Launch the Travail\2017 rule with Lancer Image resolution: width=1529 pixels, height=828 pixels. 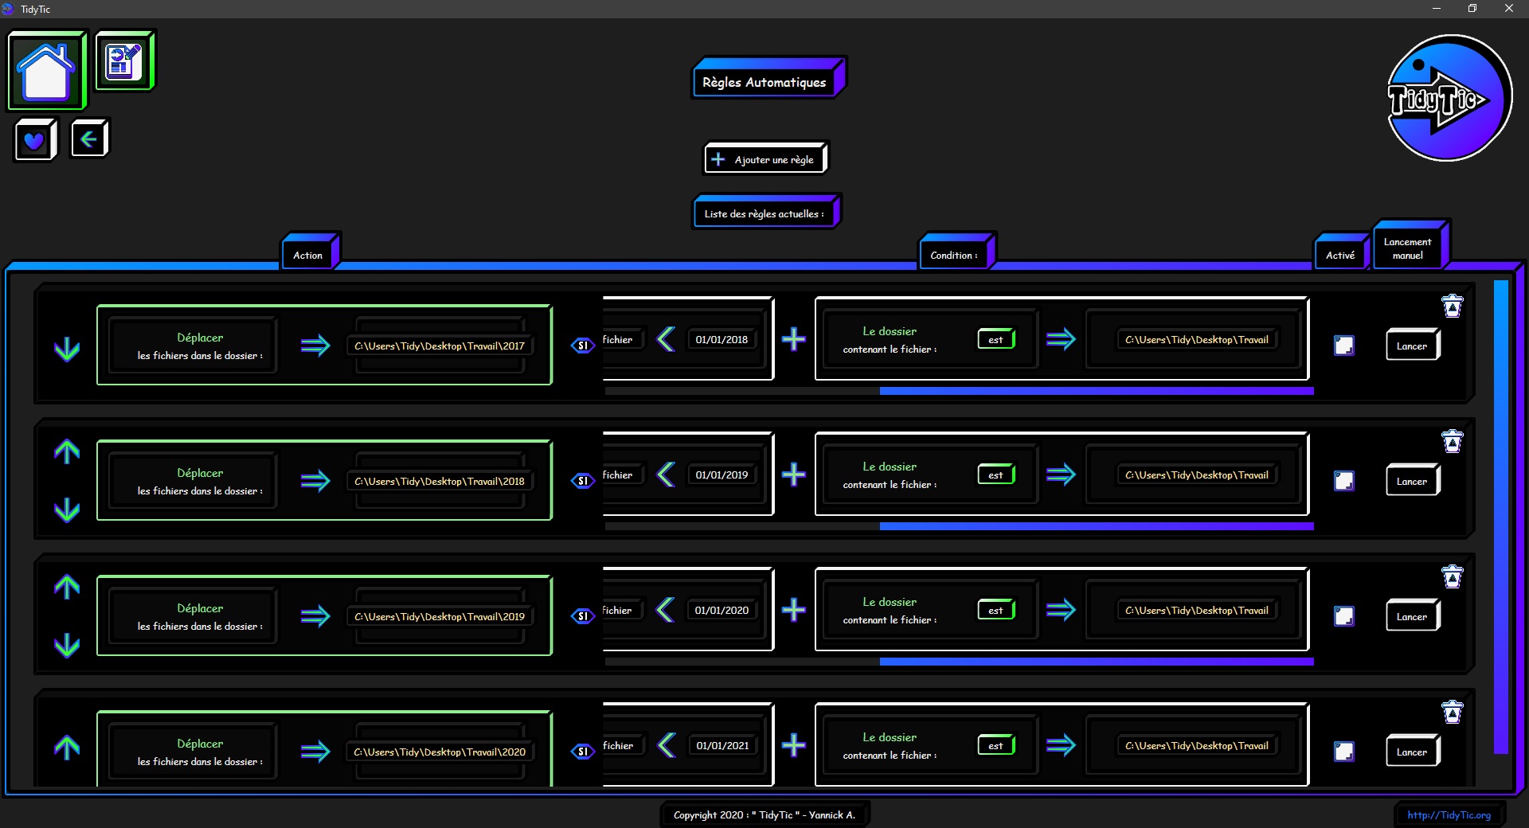point(1413,345)
